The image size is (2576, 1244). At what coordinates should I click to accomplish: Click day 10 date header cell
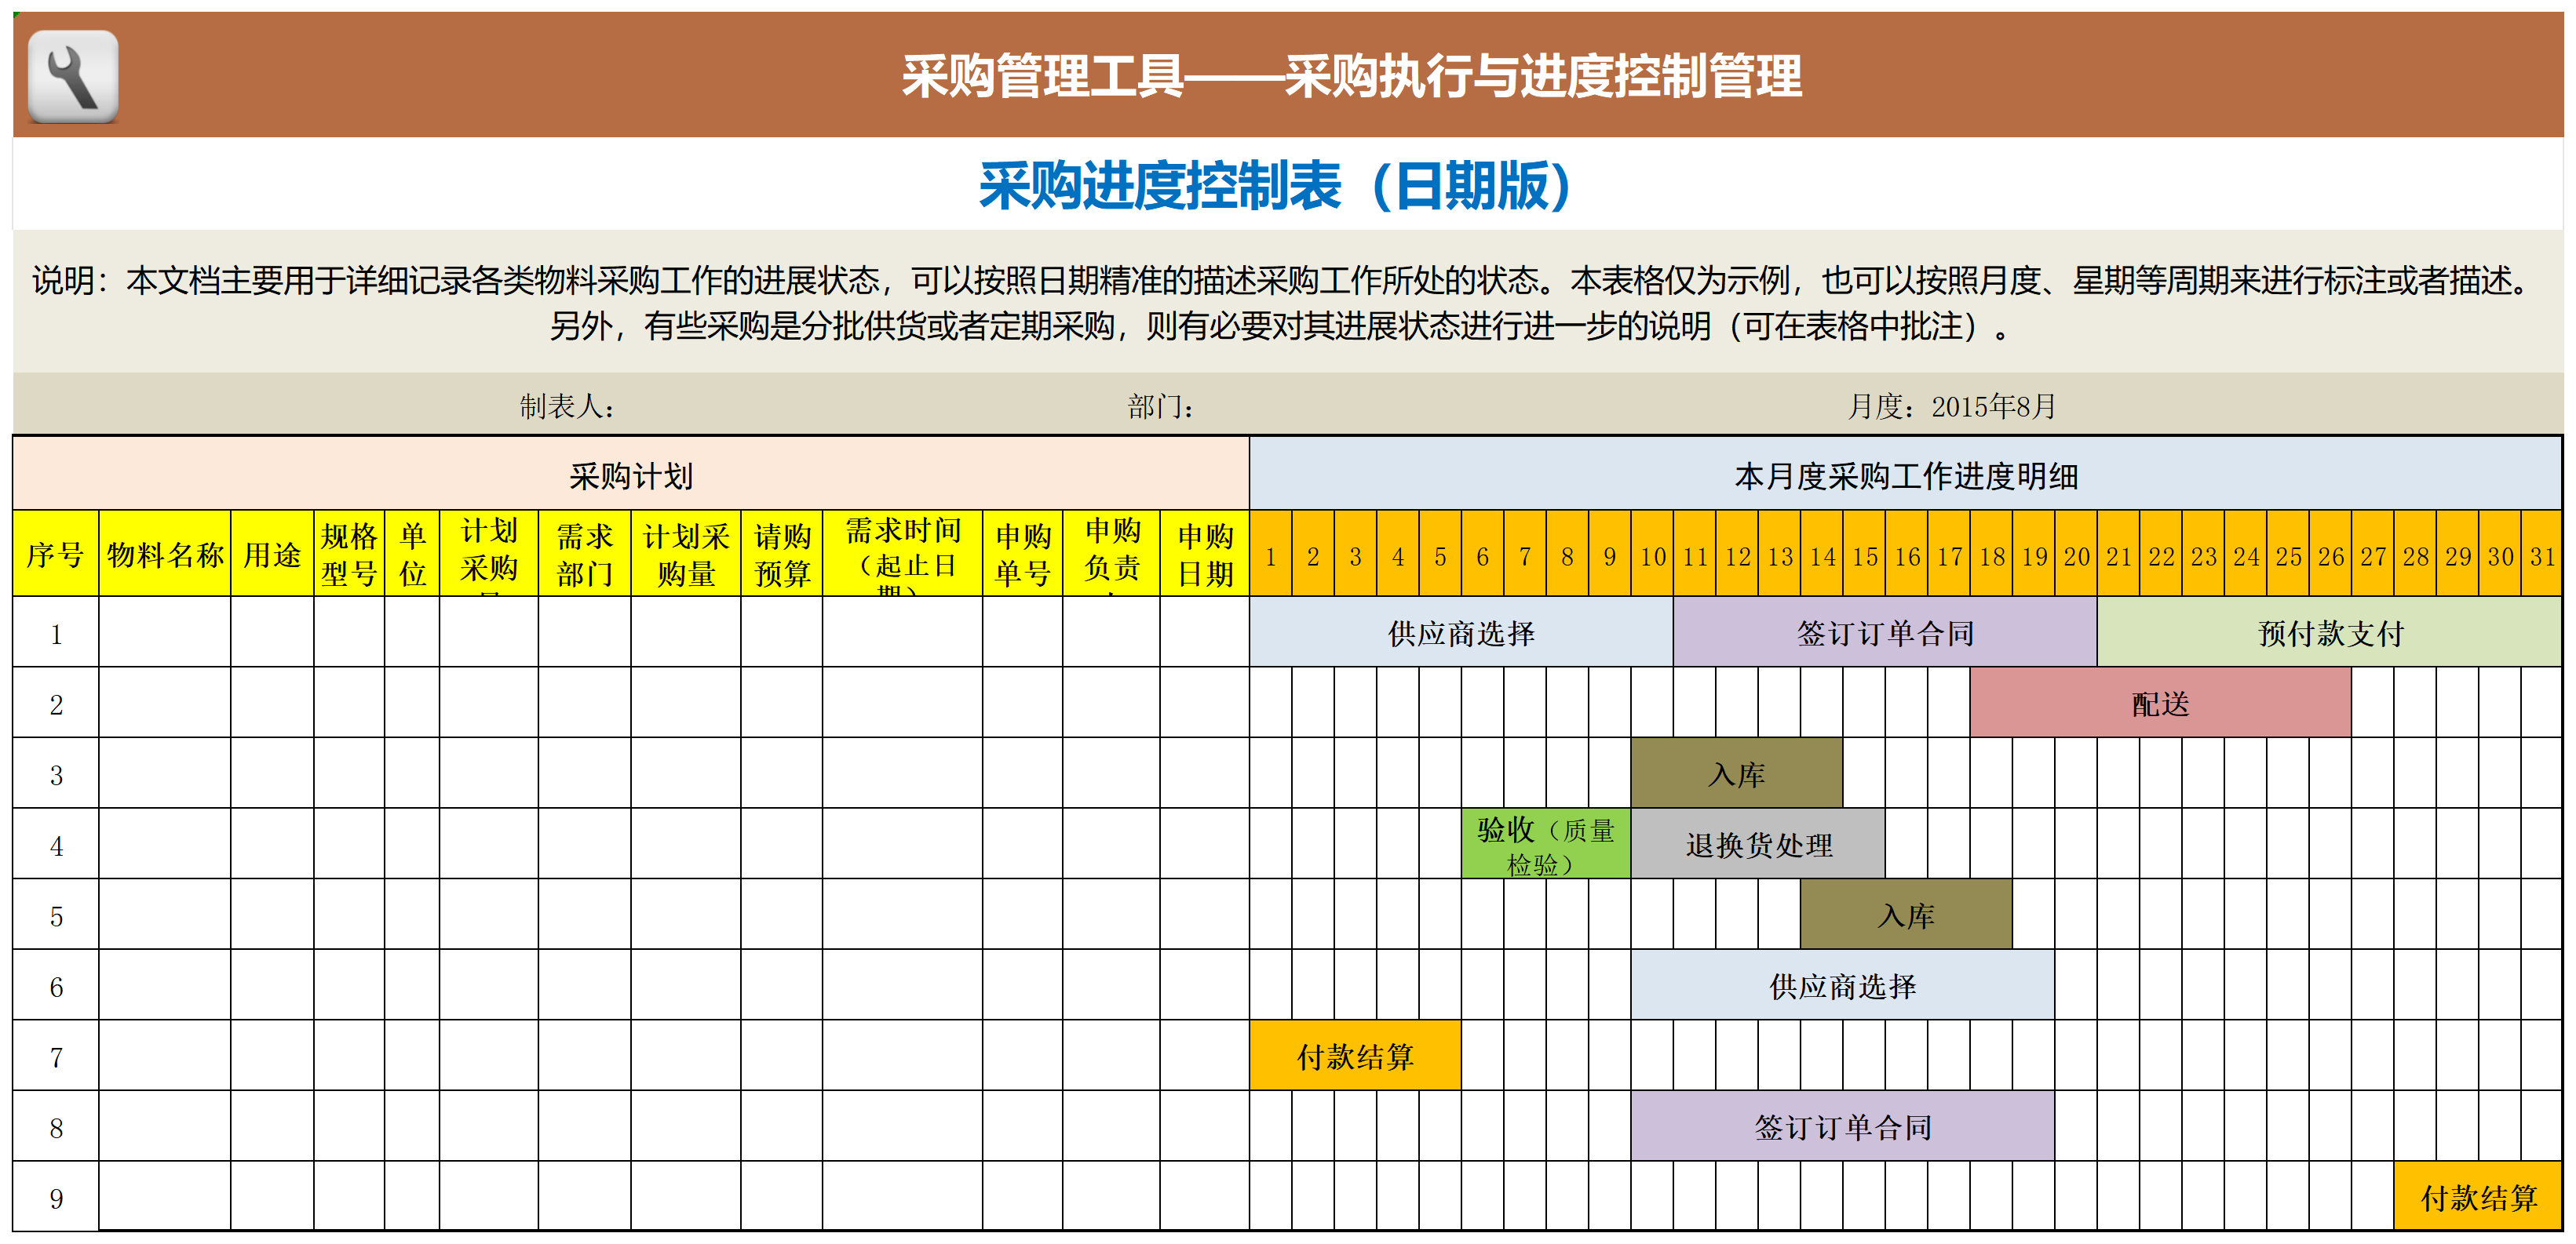point(1652,555)
